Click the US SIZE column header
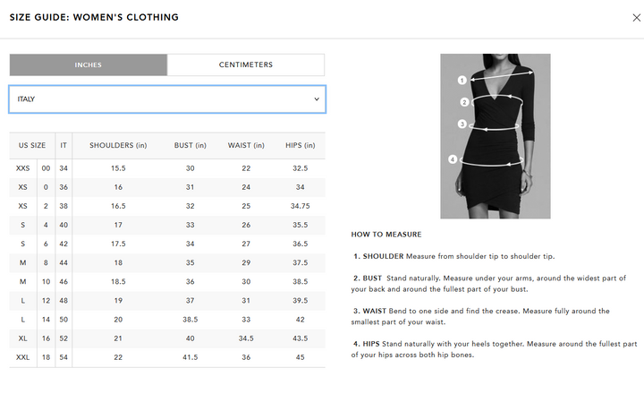 [x=31, y=145]
